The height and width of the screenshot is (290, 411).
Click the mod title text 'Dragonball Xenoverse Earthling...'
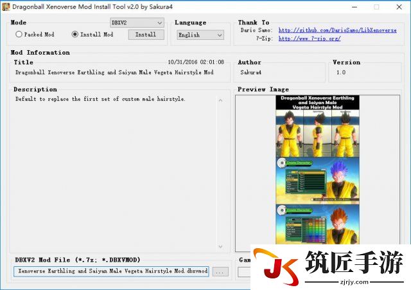pyautogui.click(x=114, y=72)
